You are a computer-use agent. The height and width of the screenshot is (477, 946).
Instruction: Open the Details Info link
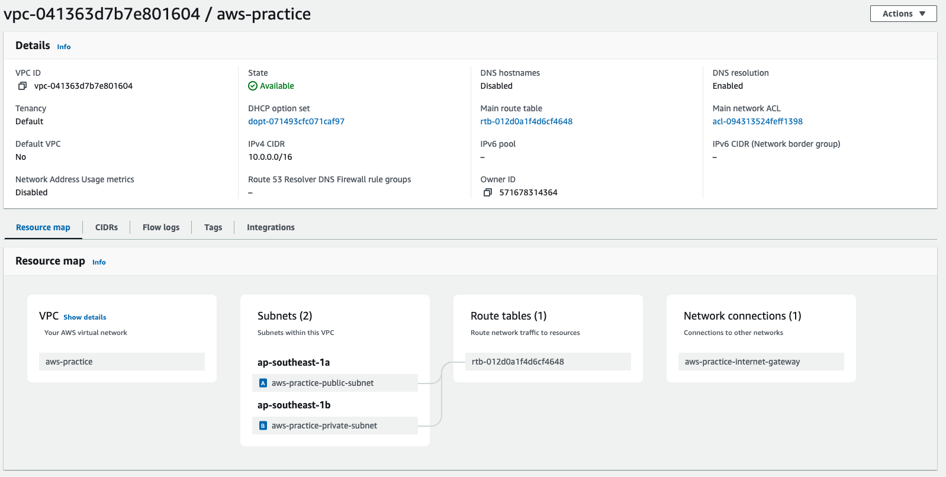click(64, 47)
